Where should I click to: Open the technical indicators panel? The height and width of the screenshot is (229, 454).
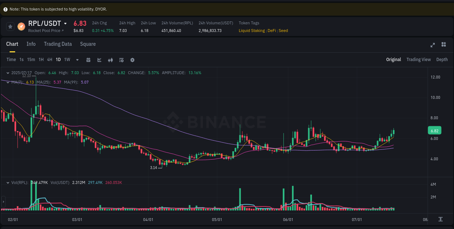click(121, 59)
